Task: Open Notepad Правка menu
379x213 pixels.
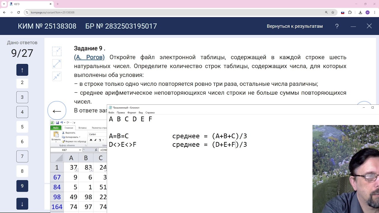Action: [x=121, y=113]
